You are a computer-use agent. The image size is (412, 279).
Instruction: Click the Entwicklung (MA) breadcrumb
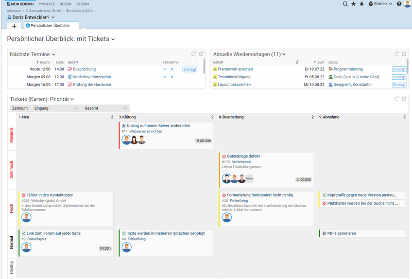[x=79, y=11]
